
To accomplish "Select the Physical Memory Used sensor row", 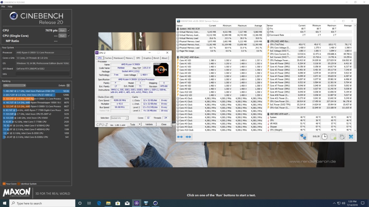I will (220, 41).
